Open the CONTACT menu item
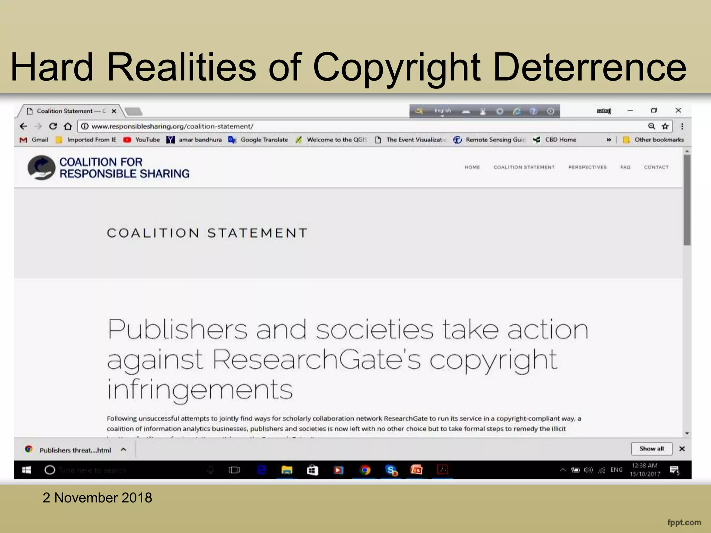This screenshot has height=533, width=711. (x=656, y=167)
